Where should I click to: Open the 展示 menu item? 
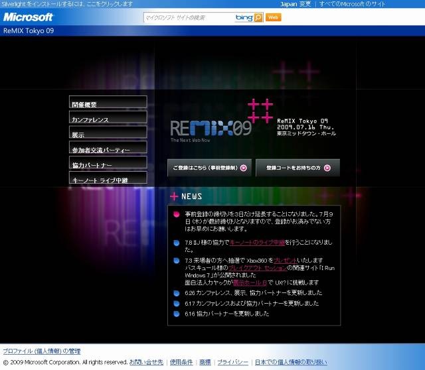108,132
